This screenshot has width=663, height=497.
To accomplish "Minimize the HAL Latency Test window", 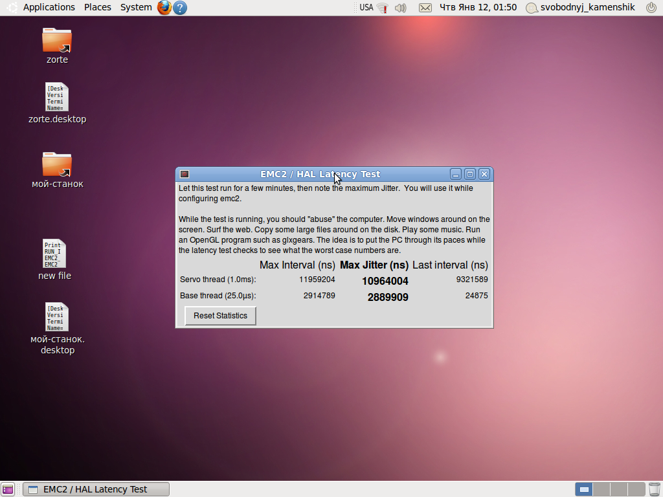I will 455,174.
